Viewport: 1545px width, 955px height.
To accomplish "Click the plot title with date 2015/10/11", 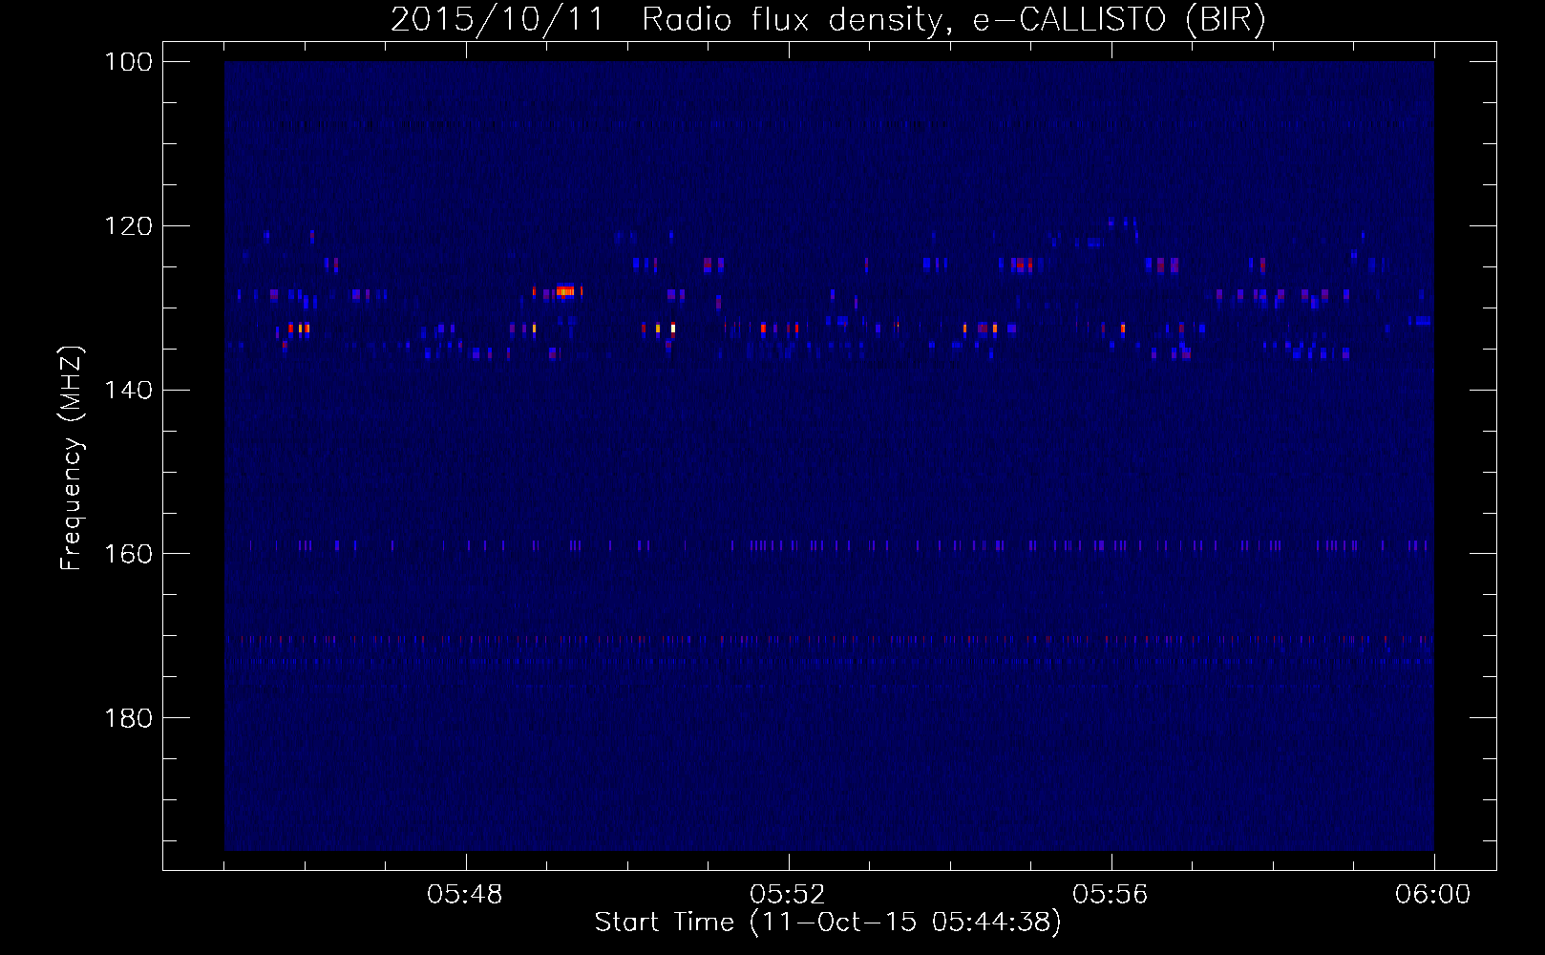I will tap(828, 19).
